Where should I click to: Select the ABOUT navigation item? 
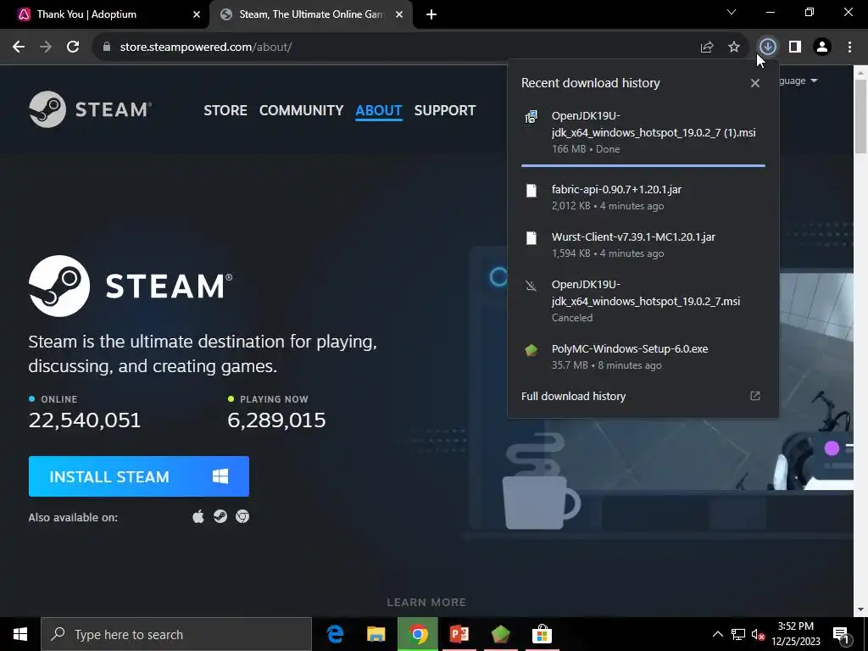point(379,110)
